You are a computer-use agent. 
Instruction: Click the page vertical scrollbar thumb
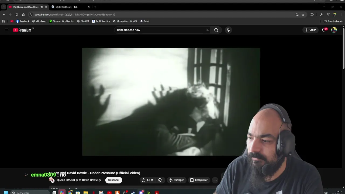pos(343,48)
